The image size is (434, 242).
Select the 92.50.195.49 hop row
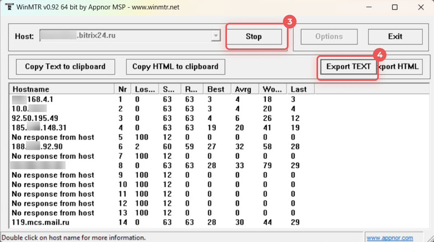point(35,118)
